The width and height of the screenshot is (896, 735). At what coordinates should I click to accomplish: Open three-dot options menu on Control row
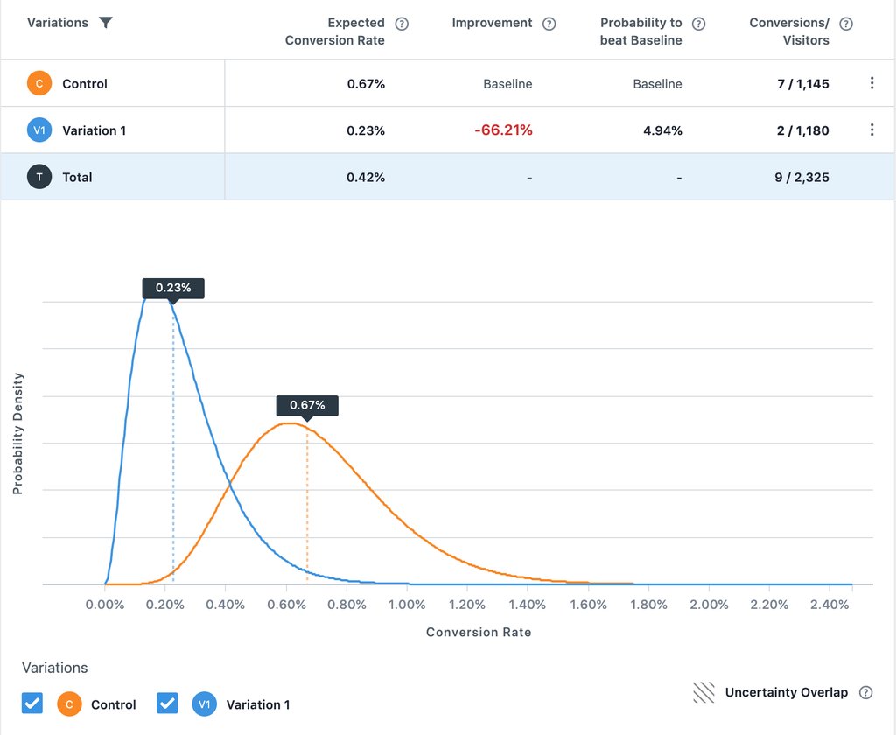(871, 83)
